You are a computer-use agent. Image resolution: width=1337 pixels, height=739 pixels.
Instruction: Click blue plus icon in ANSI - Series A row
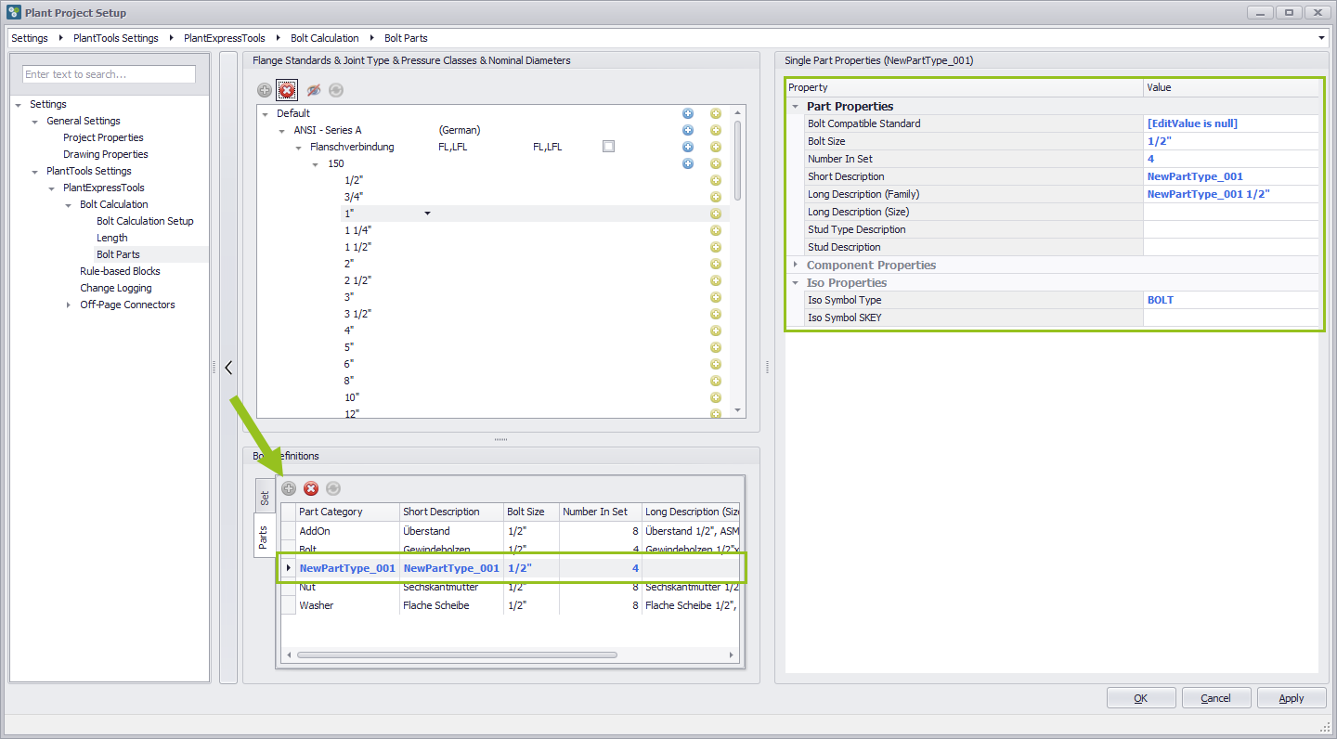[688, 130]
